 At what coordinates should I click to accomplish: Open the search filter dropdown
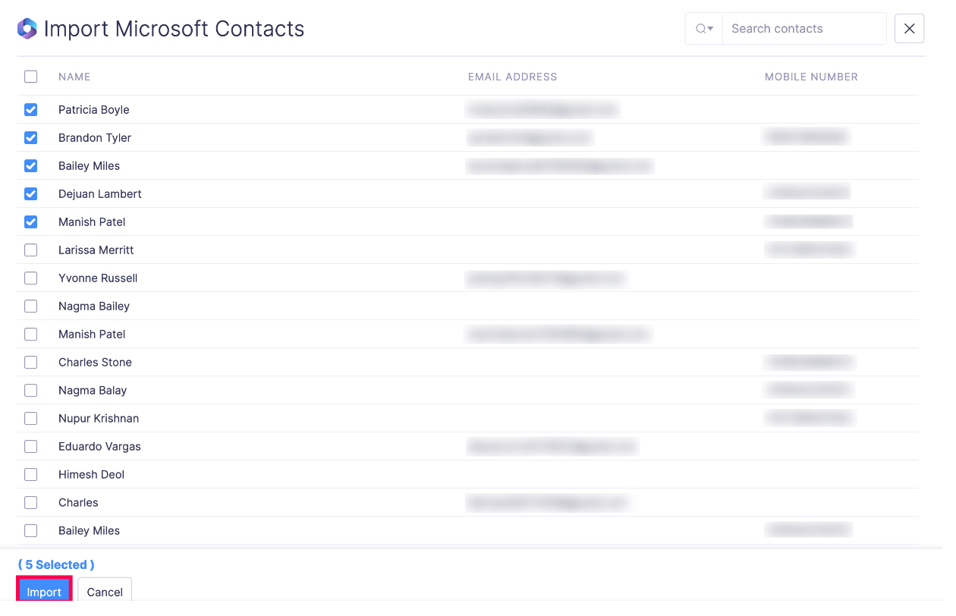[704, 29]
